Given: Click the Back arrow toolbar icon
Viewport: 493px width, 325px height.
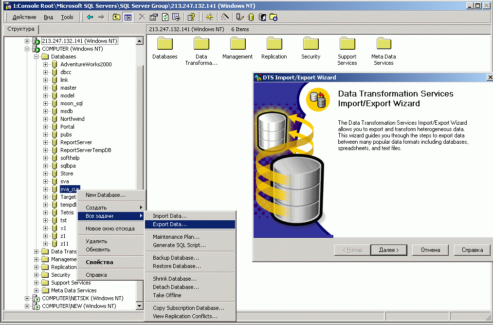Looking at the screenshot, I should [90, 18].
